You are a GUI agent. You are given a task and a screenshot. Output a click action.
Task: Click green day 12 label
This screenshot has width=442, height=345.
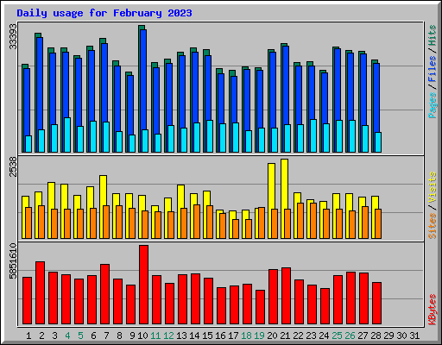click(168, 336)
